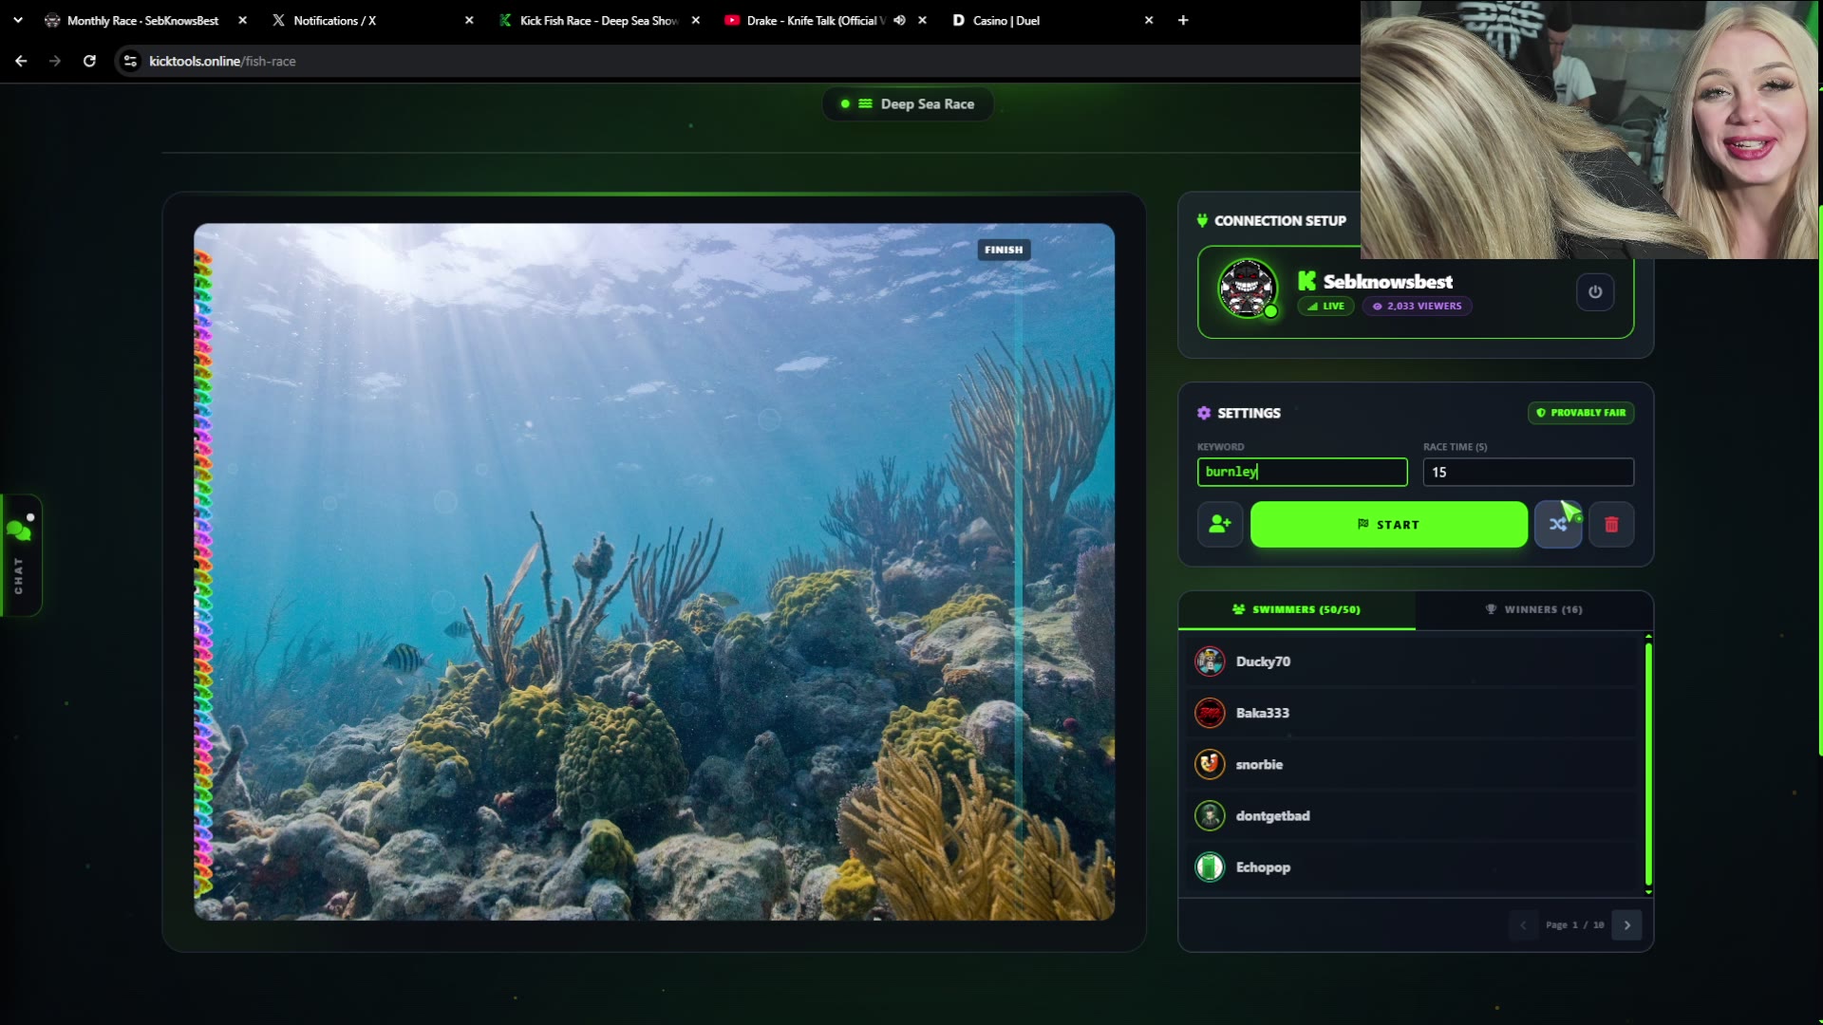This screenshot has width=1823, height=1025.
Task: Reload the page with the refresh icon
Action: click(x=89, y=61)
